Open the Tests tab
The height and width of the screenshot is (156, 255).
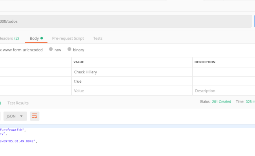point(98,38)
